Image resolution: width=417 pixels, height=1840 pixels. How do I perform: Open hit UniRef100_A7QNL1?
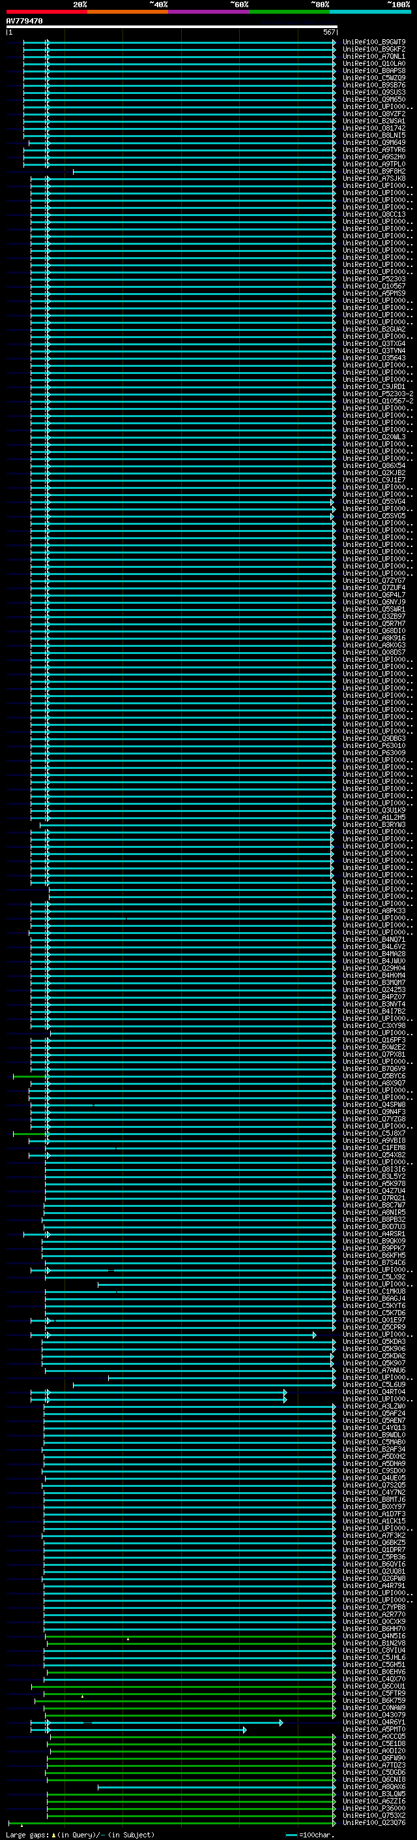[373, 56]
